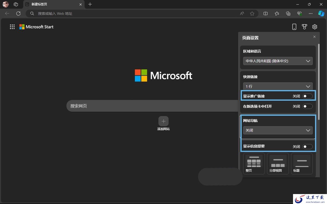Close the 页面设置 panel
The image size is (327, 204).
pos(314,37)
